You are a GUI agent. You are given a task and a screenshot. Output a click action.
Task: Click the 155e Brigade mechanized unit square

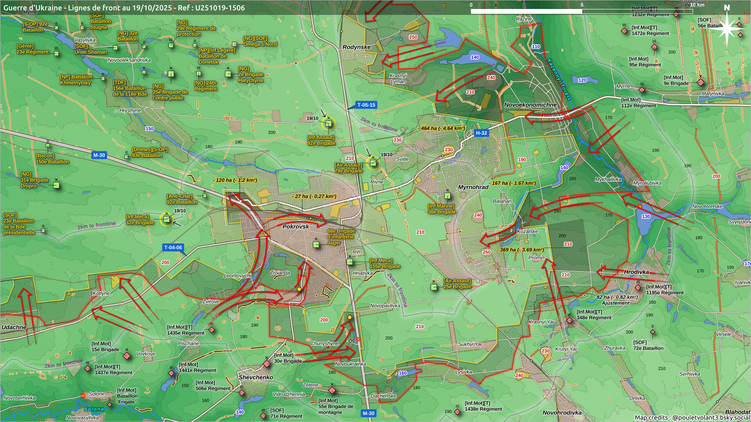tap(350, 262)
